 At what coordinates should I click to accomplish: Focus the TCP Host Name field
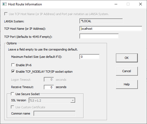111,29
